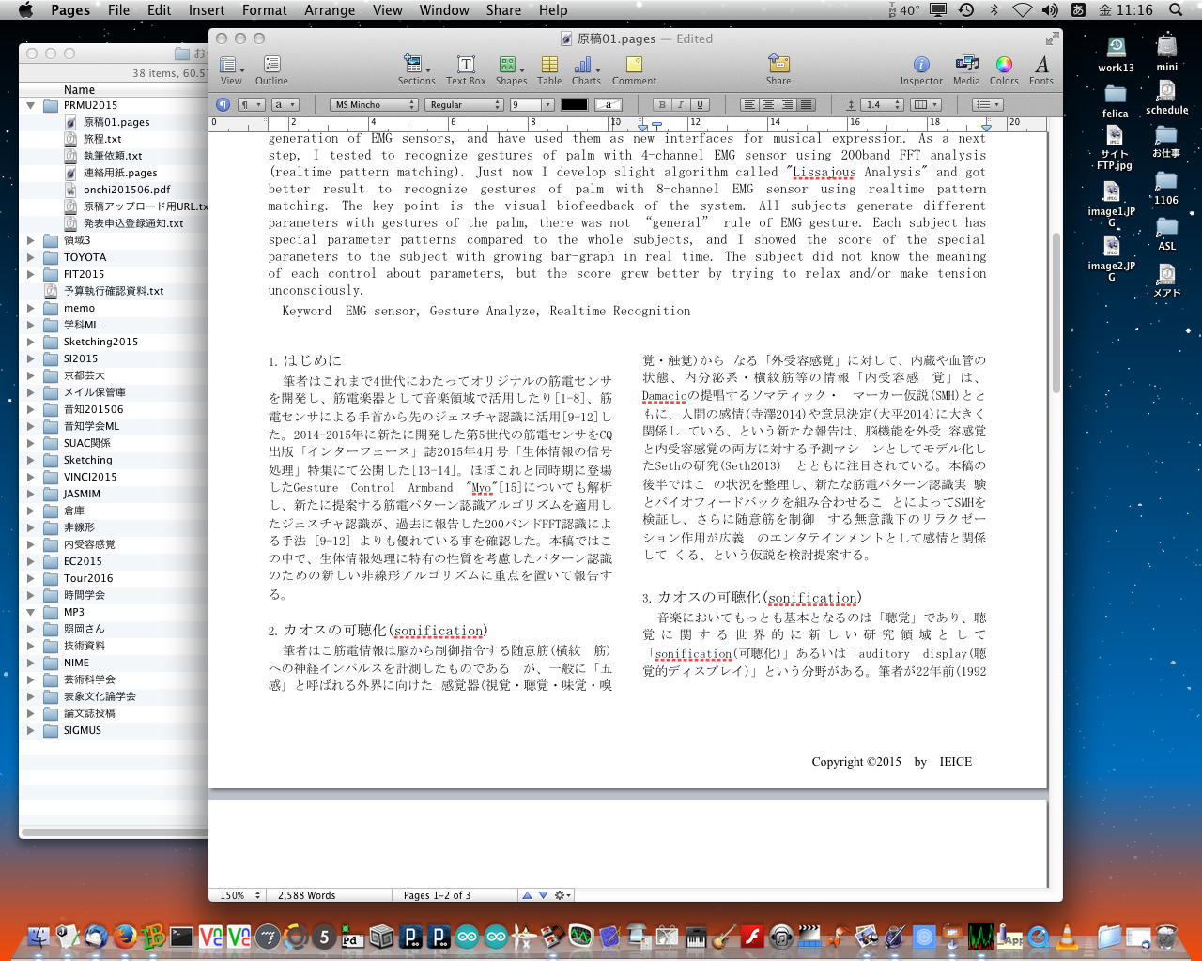Toggle underline text formatting
This screenshot has height=961, width=1202.
click(700, 105)
